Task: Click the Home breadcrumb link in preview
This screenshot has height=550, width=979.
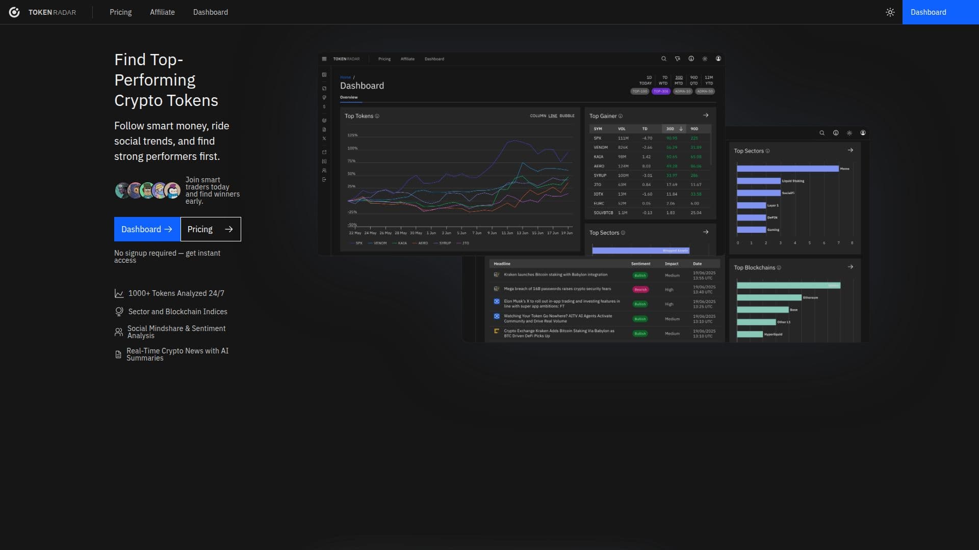Action: (345, 77)
